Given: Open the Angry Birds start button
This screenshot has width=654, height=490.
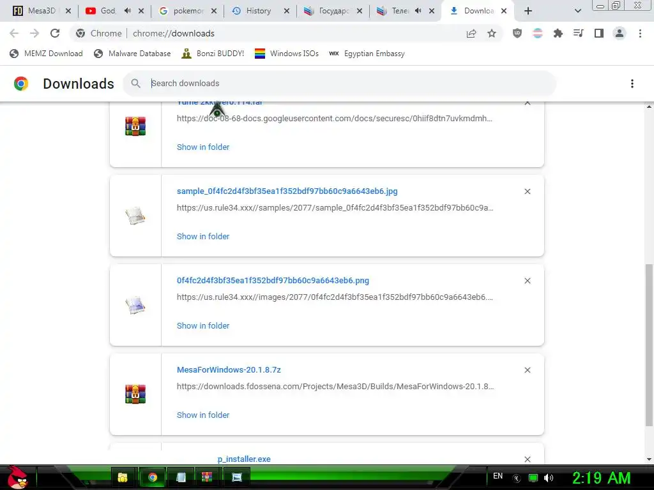Looking at the screenshot, I should pos(17,477).
